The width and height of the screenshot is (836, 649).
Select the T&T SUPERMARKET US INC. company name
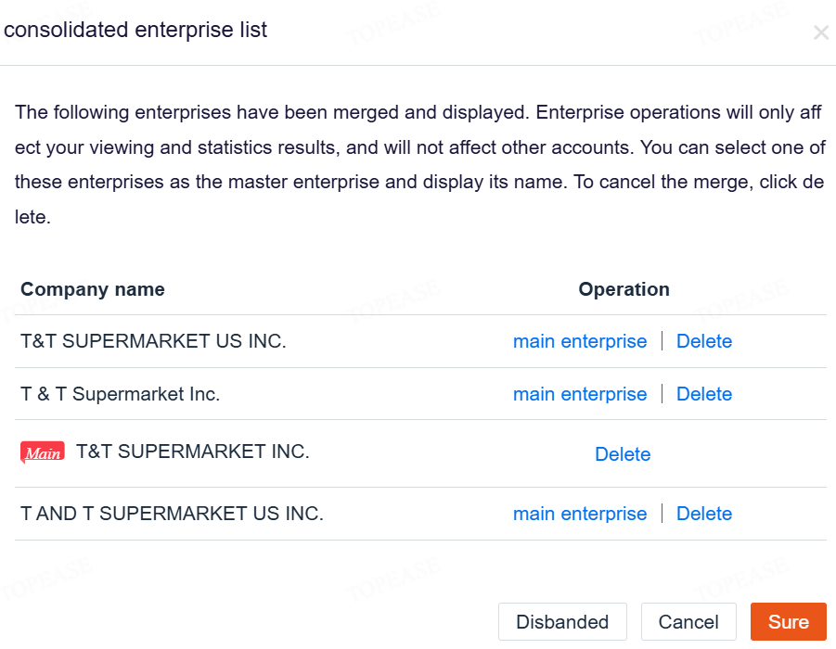tap(153, 341)
